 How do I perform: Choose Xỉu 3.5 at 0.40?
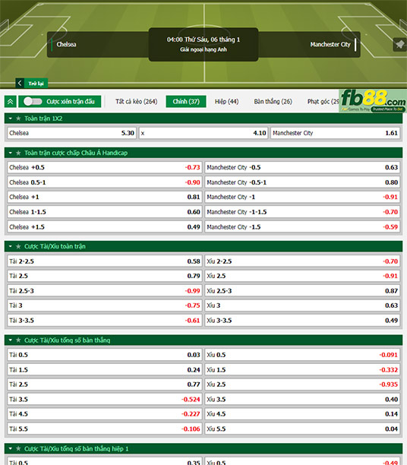(302, 400)
